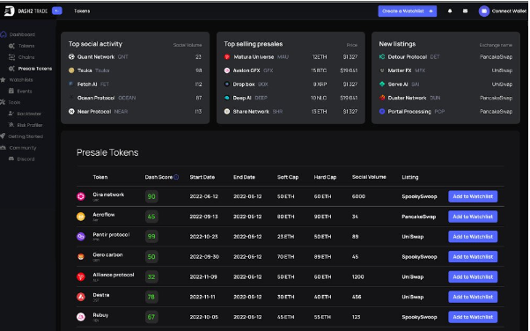Open notifications bell icon
Screen dimensions: 530x331
[450, 11]
